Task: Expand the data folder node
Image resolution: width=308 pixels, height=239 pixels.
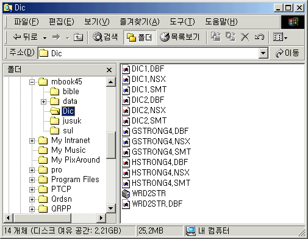Action: pyautogui.click(x=43, y=101)
